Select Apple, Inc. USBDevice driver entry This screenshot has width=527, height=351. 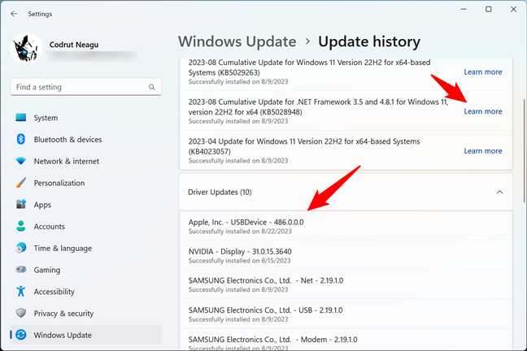click(346, 226)
